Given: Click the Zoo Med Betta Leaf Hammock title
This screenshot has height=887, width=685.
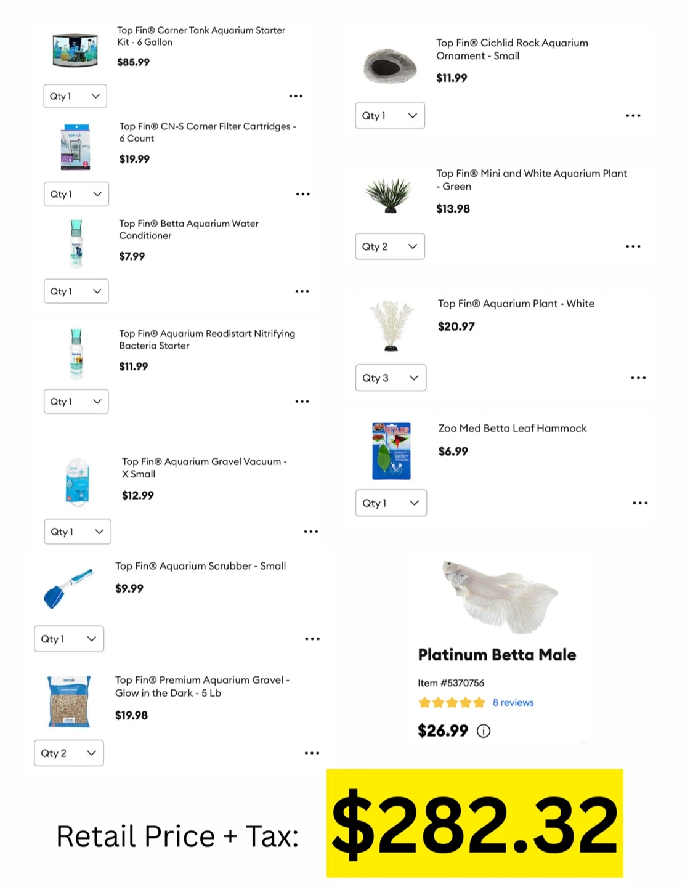Looking at the screenshot, I should [x=512, y=428].
